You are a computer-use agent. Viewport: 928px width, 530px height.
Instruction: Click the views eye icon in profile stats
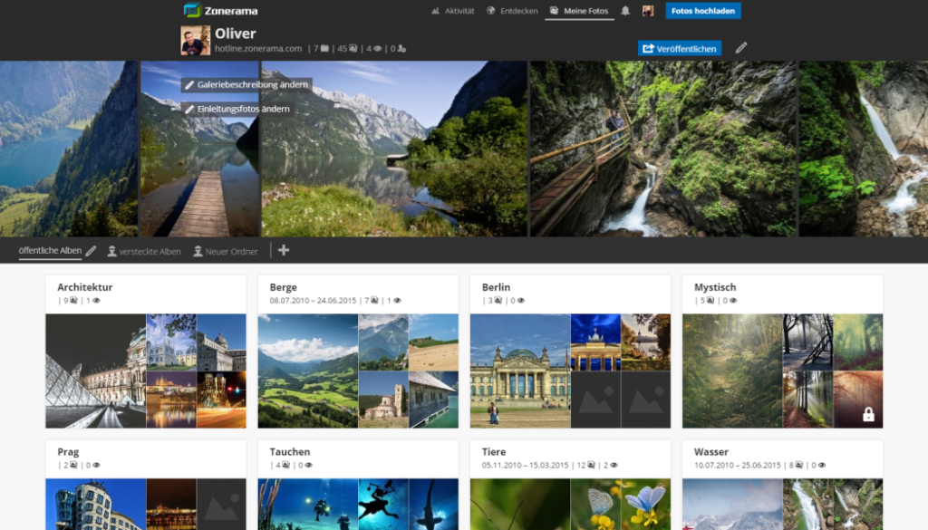[378, 49]
